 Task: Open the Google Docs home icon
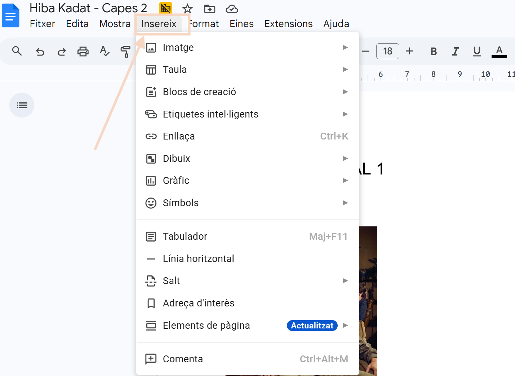(10, 16)
